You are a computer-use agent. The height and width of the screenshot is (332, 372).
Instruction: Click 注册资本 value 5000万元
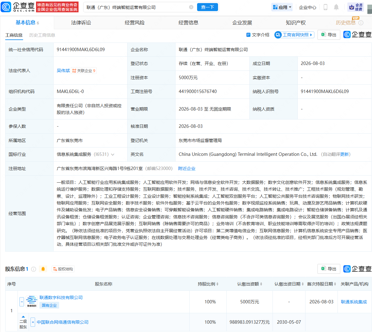tap(188, 78)
